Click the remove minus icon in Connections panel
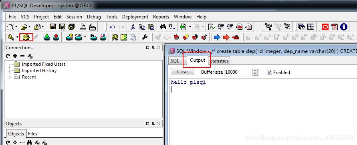 click(22, 56)
